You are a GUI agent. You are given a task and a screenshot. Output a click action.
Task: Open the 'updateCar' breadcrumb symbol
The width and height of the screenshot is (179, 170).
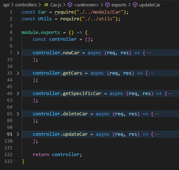[150, 5]
